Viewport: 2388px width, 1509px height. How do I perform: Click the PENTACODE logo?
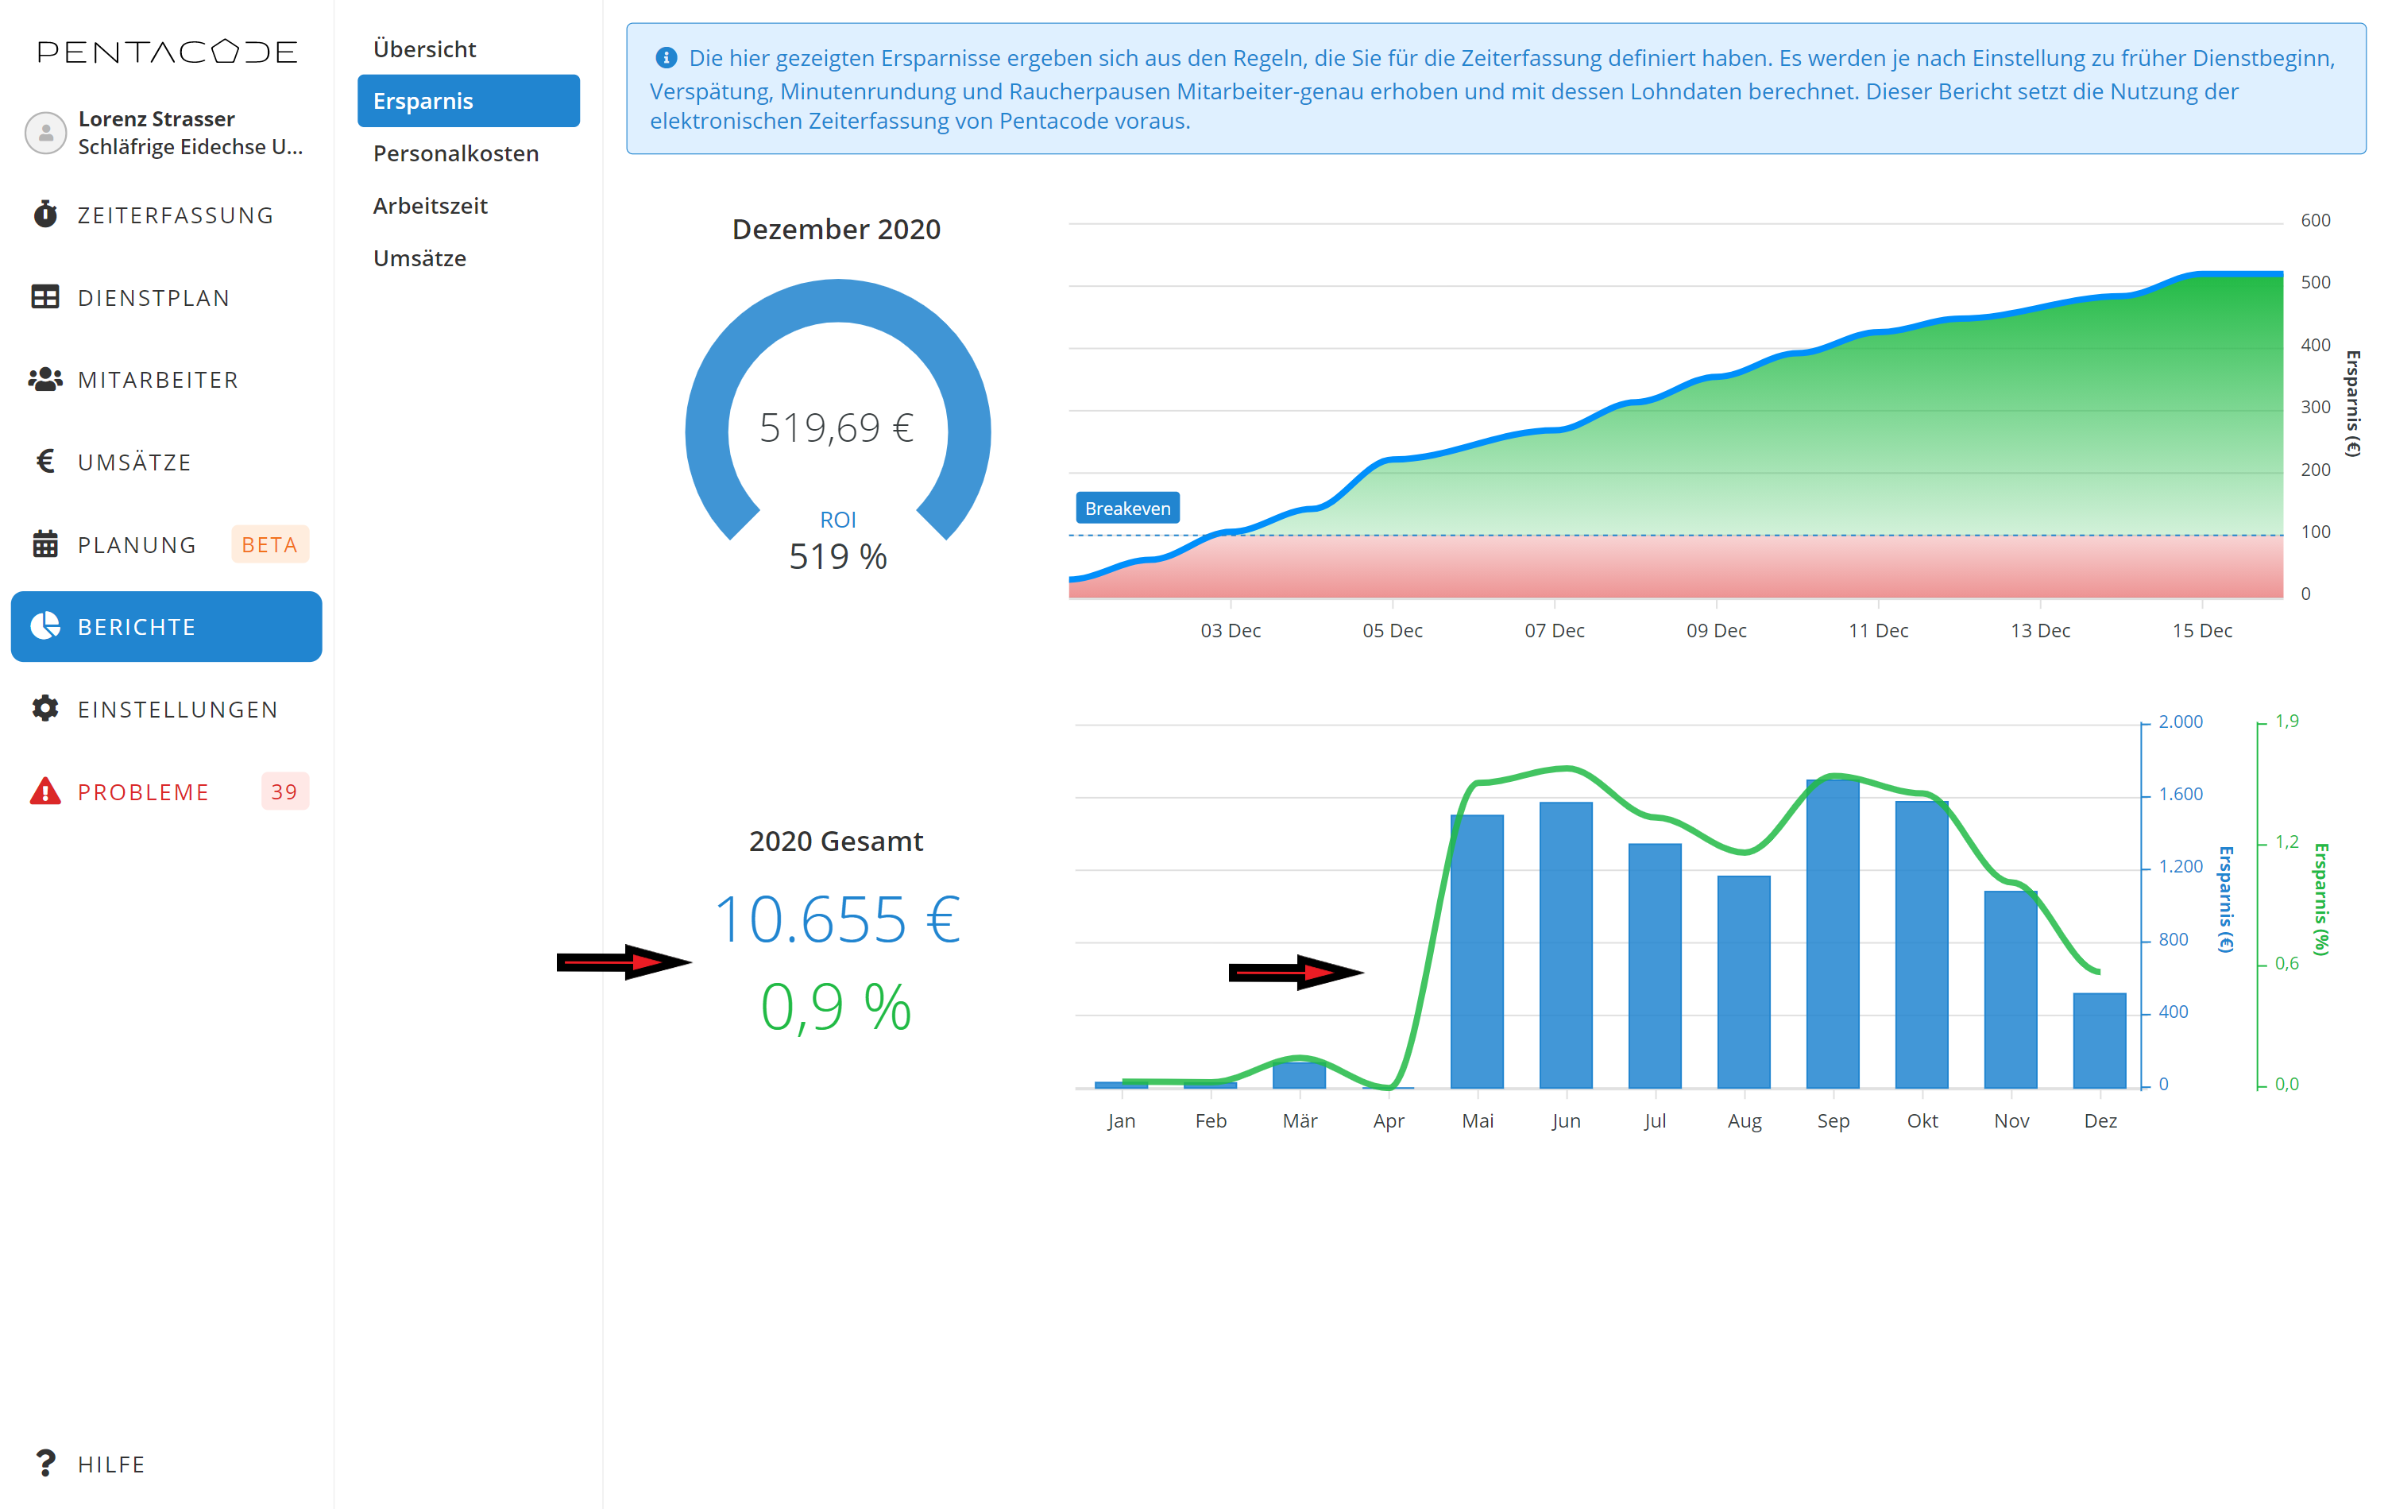[x=167, y=52]
